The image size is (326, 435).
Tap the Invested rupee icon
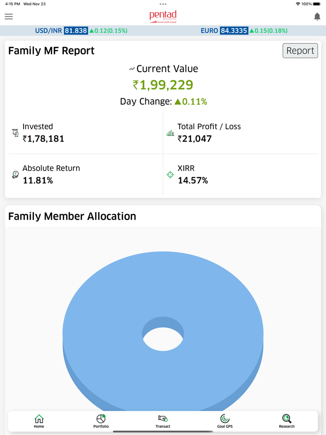coord(15,133)
